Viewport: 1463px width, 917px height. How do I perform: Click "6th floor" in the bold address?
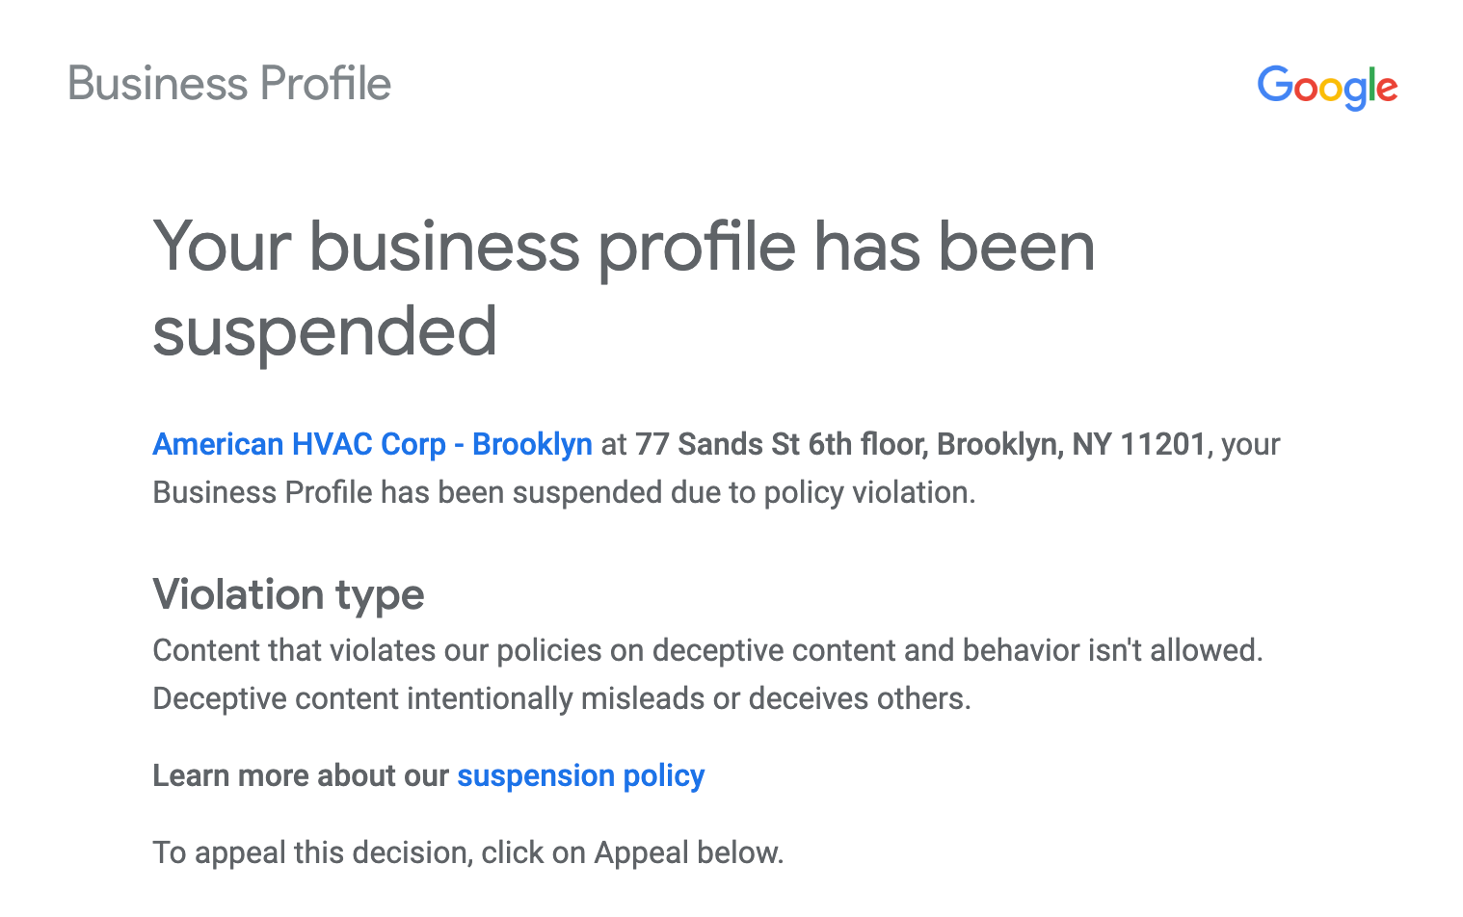[866, 444]
